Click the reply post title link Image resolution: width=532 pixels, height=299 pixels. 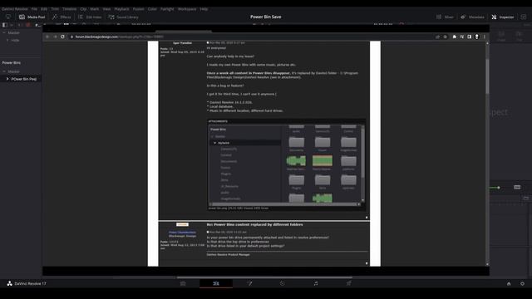click(255, 224)
